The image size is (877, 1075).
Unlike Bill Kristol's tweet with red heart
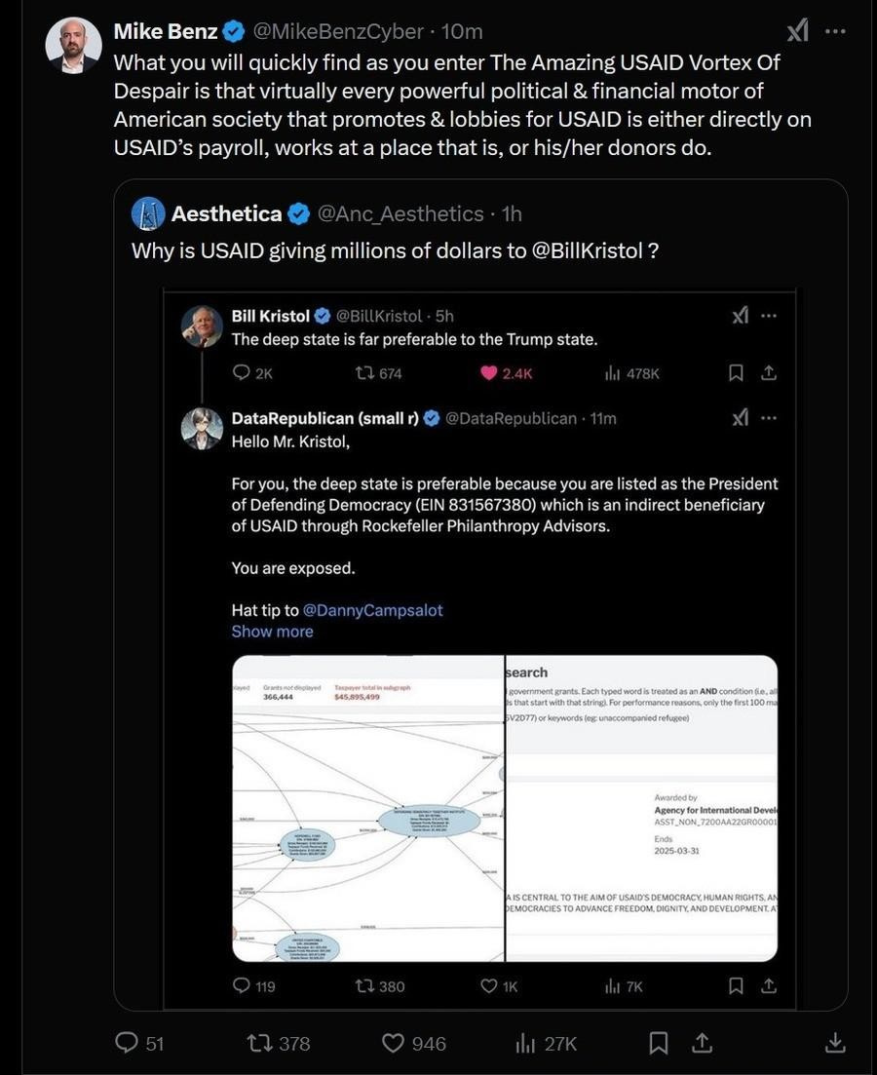(489, 373)
